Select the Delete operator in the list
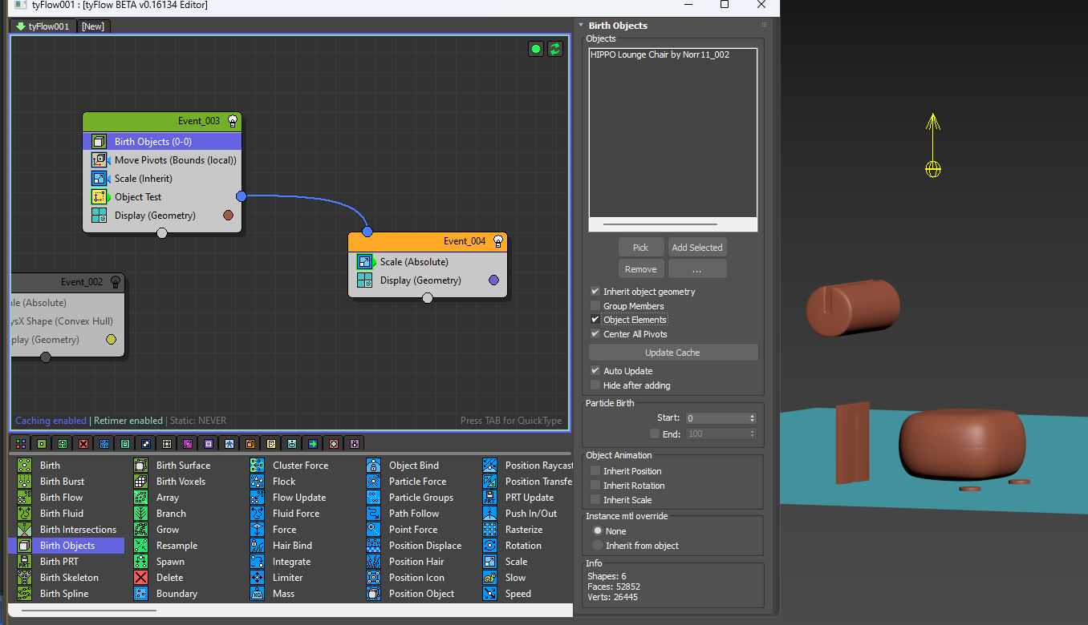The height and width of the screenshot is (625, 1088). point(169,578)
